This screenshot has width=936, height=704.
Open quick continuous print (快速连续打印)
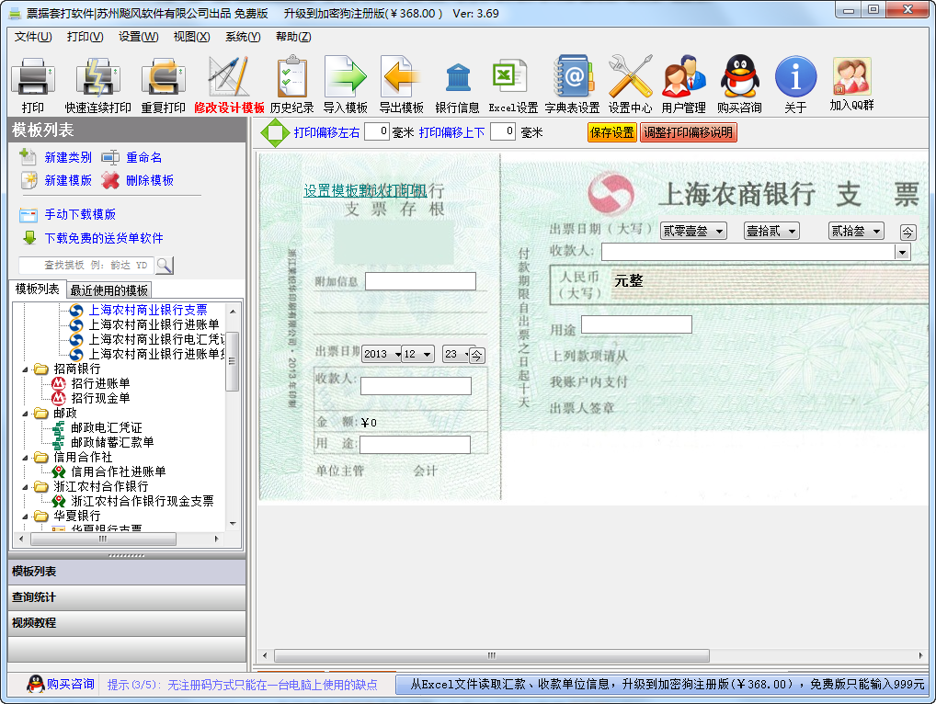click(97, 85)
